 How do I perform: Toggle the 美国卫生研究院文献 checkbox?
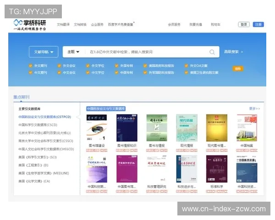coord(186,72)
